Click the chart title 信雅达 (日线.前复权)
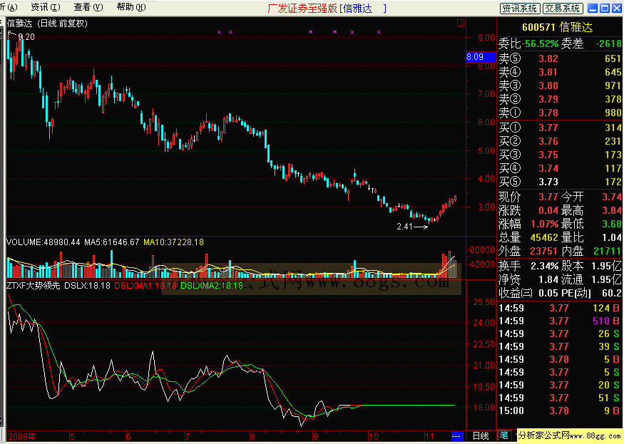Viewport: 624px width, 444px height. coord(47,24)
